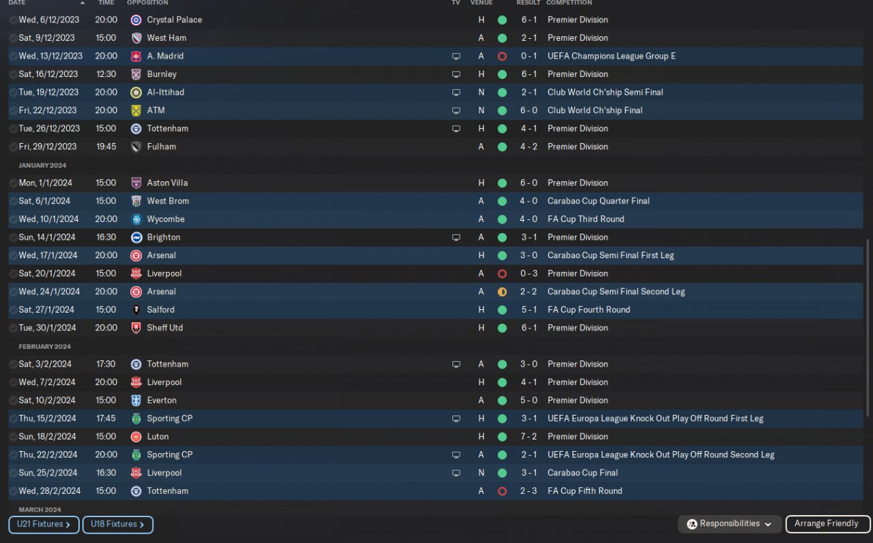The width and height of the screenshot is (873, 543).
Task: Click the Wycombe club badge
Action: (136, 219)
